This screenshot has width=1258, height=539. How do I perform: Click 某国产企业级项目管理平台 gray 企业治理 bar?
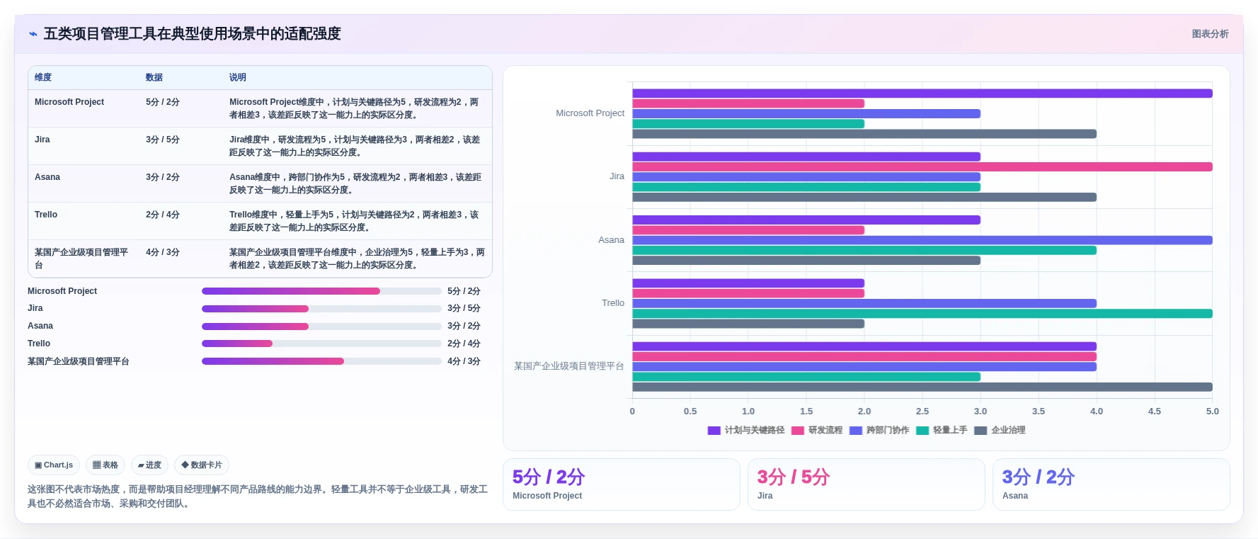922,387
